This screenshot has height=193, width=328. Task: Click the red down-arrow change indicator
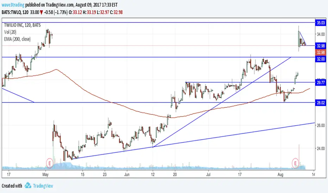tap(42, 13)
